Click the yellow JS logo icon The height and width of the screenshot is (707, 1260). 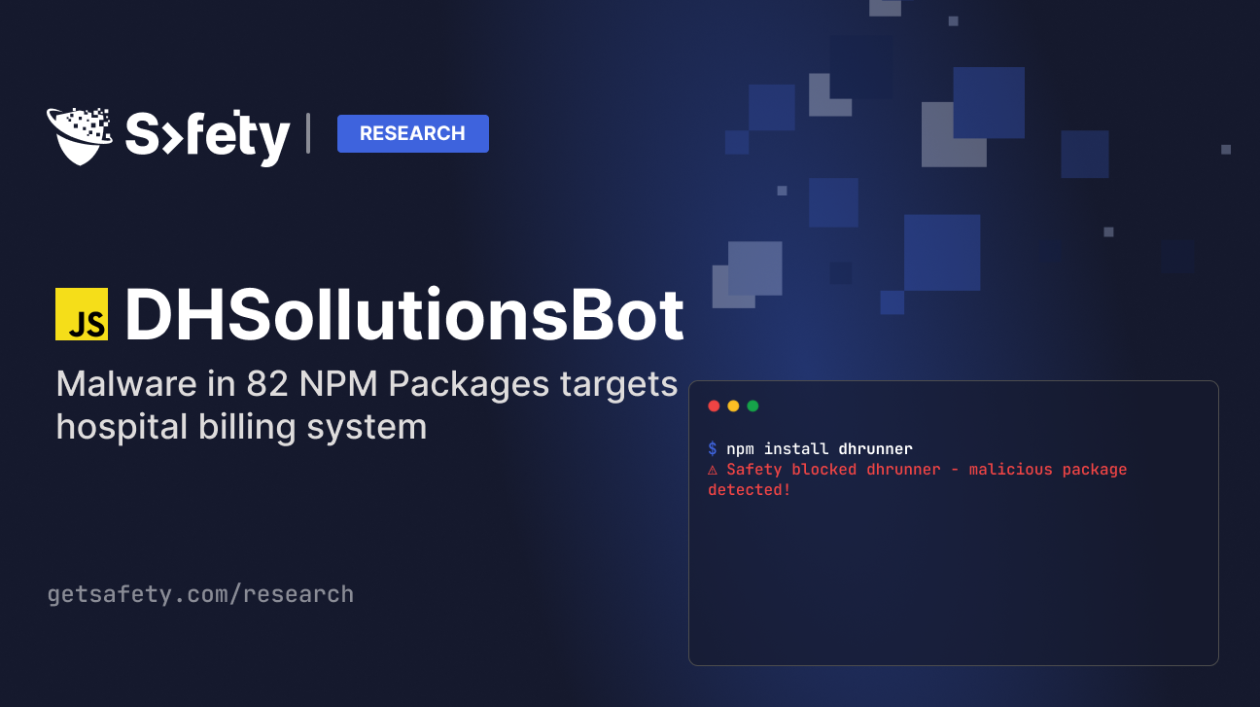tap(82, 314)
